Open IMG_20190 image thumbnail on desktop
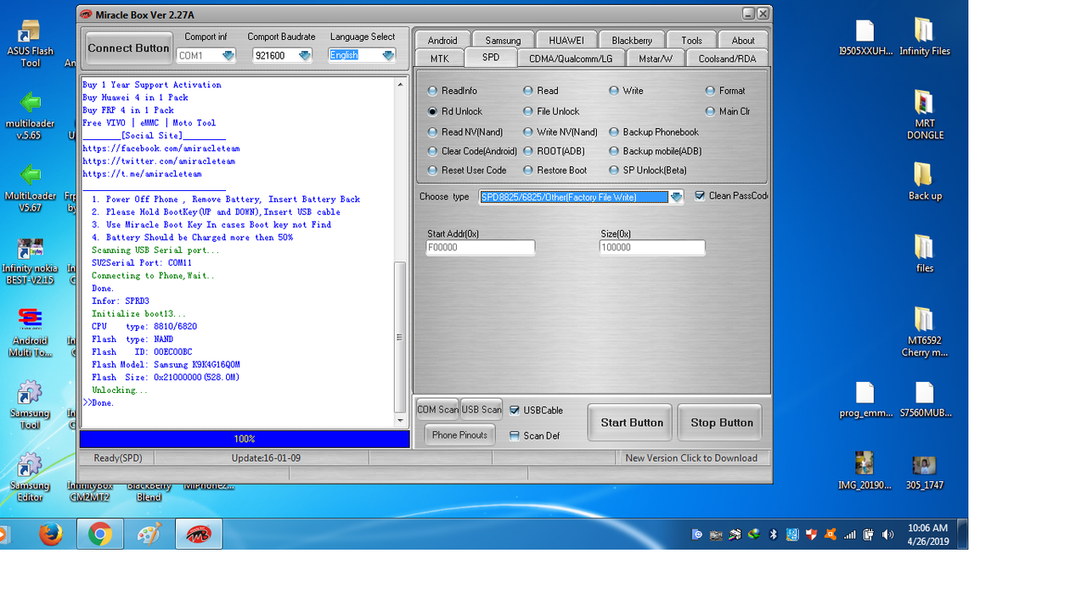Screen dimensions: 1087x611 [865, 472]
